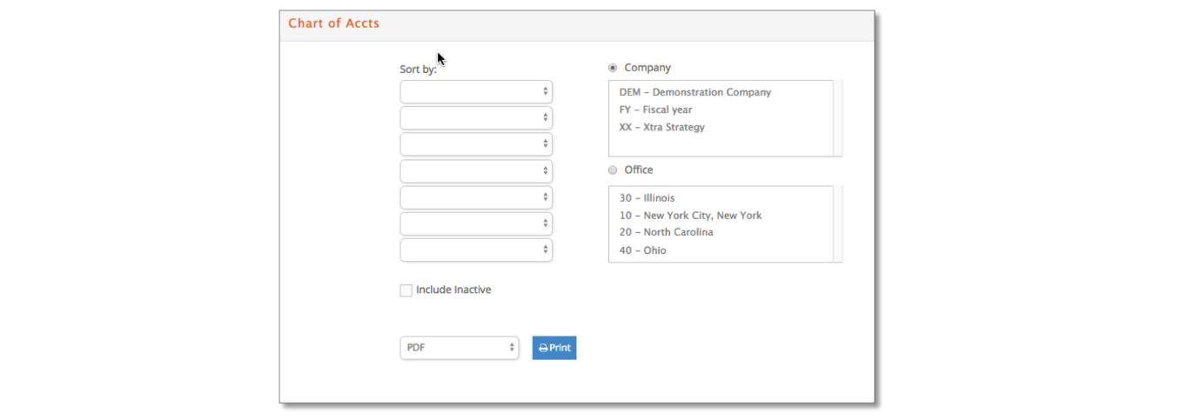The height and width of the screenshot is (420, 1188).
Task: Choose XX – Xtra Strategy entry
Action: (x=661, y=127)
